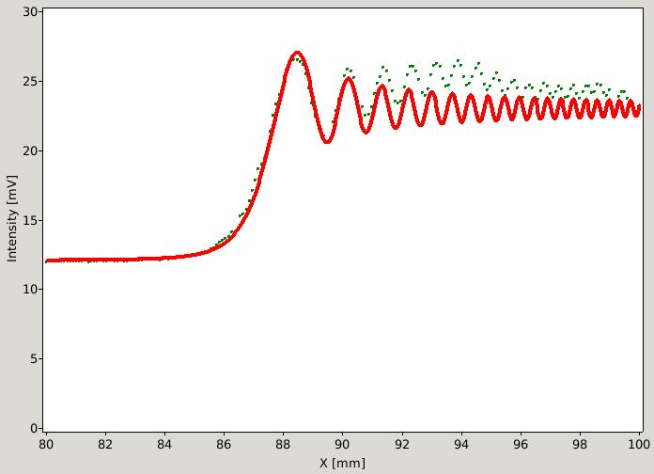Click the red curve's first minimum near 89.5 mm
The image size is (654, 474).
327,141
